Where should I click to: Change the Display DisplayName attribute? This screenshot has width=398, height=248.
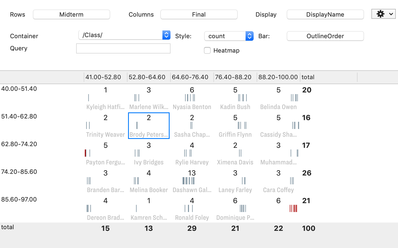pyautogui.click(x=325, y=14)
